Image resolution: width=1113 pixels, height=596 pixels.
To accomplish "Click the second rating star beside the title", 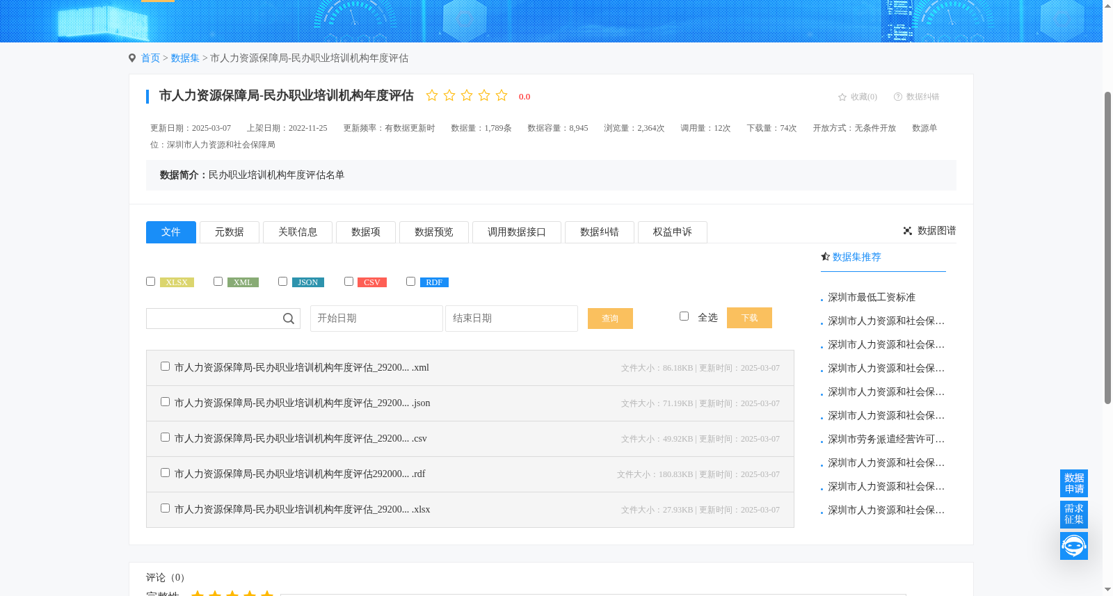I will pyautogui.click(x=449, y=95).
